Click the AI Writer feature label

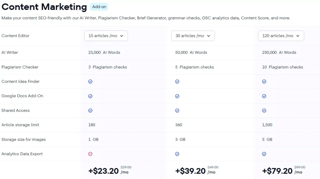tap(10, 52)
